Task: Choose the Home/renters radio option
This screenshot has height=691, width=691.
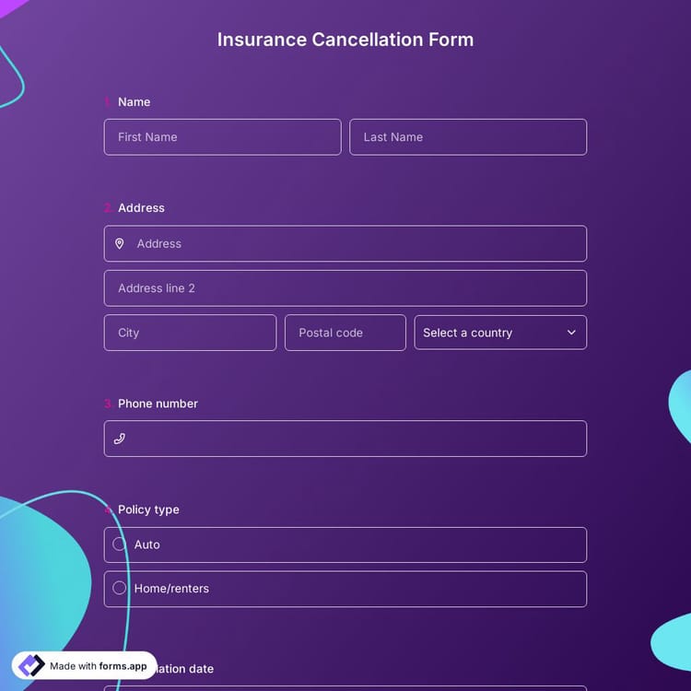Action: pyautogui.click(x=119, y=588)
